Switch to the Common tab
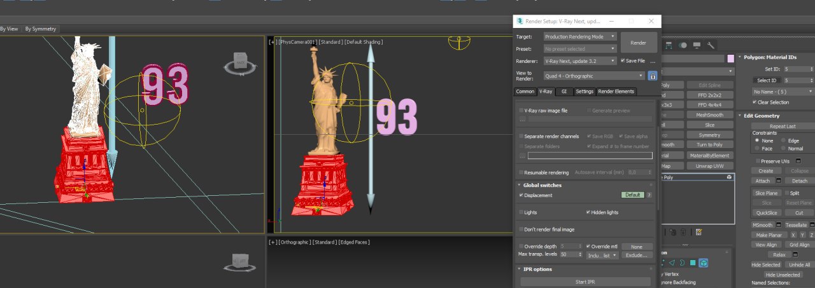This screenshot has height=288, width=815. pos(525,92)
